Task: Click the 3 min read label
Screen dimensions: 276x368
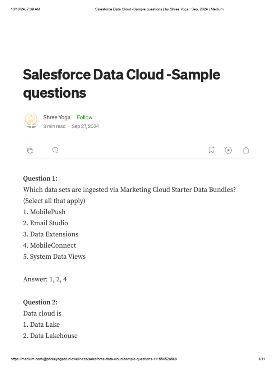Action: click(54, 126)
